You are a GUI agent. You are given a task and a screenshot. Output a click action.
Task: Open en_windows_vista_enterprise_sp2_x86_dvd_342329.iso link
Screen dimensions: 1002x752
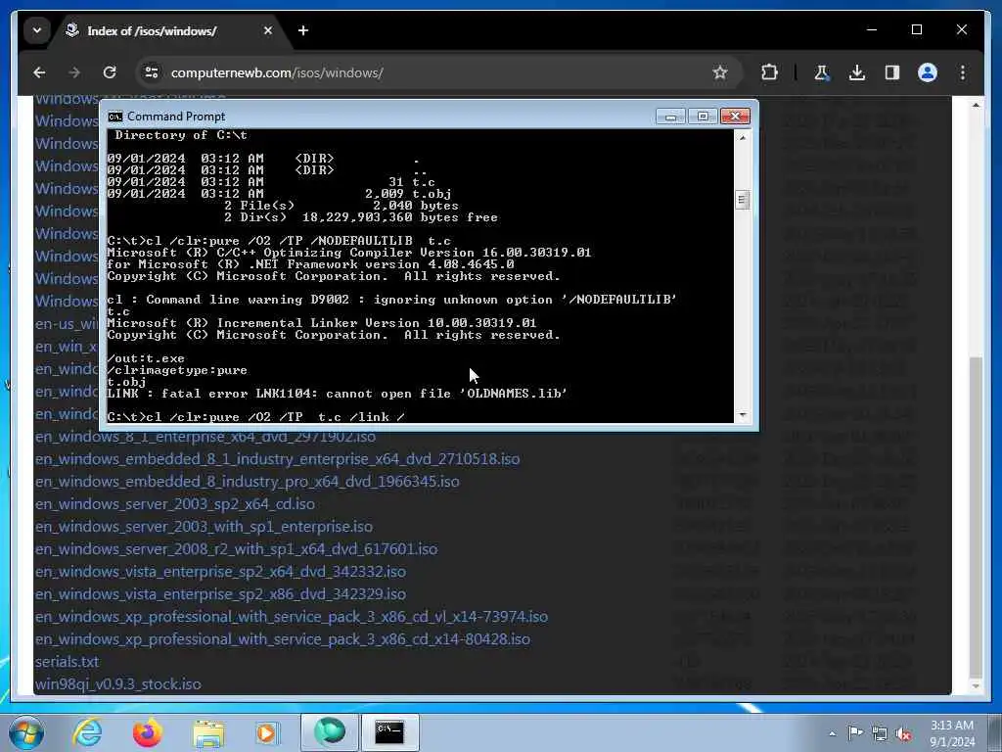(x=220, y=594)
